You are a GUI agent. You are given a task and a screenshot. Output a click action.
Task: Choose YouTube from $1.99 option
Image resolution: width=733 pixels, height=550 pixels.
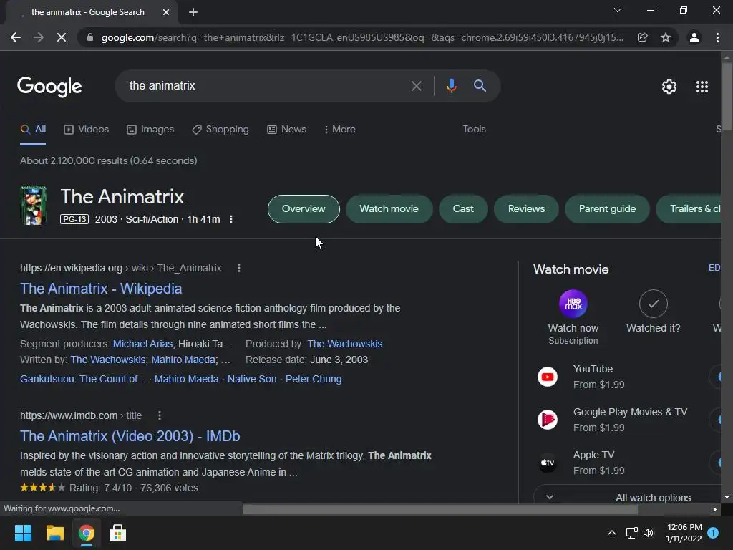626,377
